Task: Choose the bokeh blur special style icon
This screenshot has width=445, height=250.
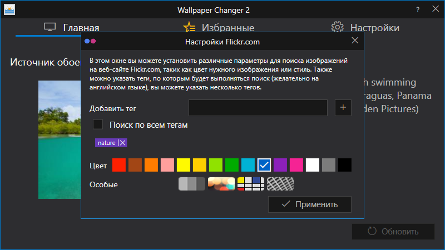Action: click(x=221, y=184)
